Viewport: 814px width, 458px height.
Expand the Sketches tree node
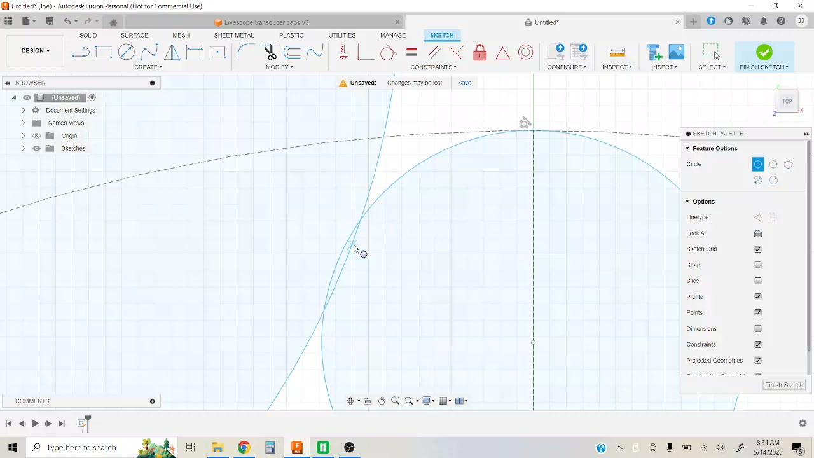click(23, 148)
